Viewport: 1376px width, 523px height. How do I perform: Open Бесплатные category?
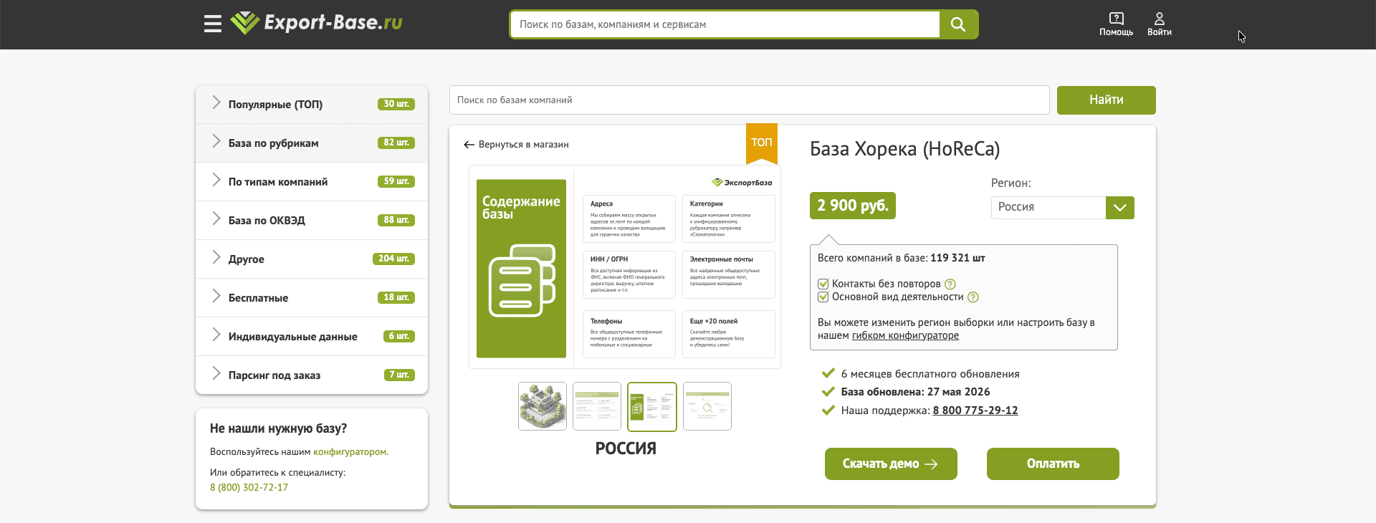(x=312, y=298)
